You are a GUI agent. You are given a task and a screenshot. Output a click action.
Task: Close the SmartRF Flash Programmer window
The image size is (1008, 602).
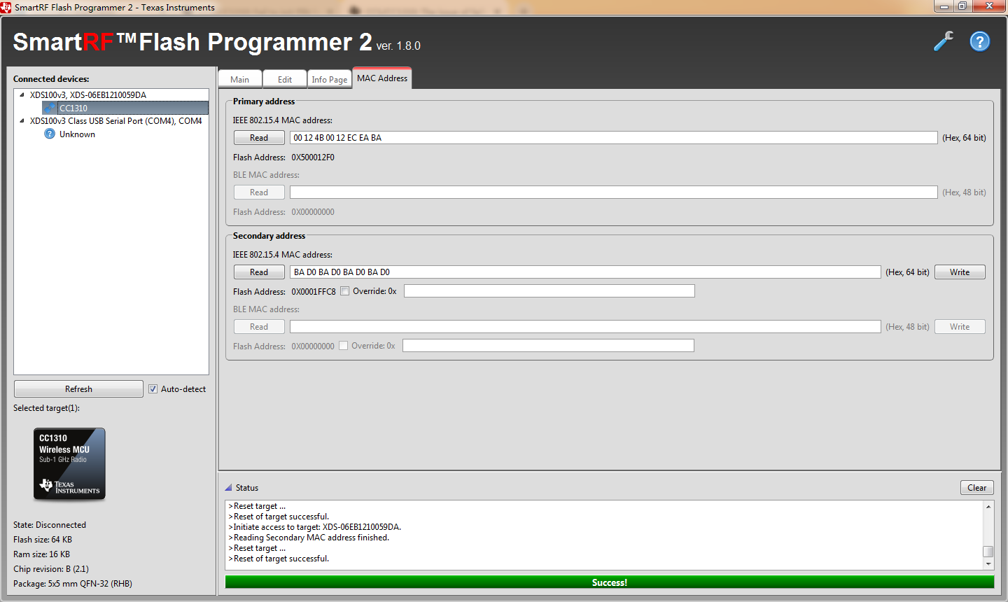[989, 6]
